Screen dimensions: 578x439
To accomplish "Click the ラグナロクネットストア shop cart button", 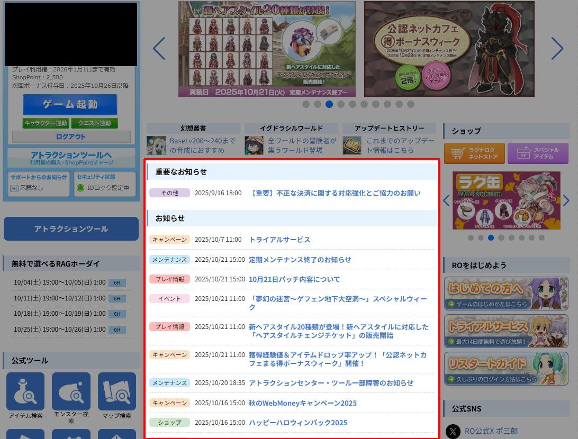I will (474, 153).
